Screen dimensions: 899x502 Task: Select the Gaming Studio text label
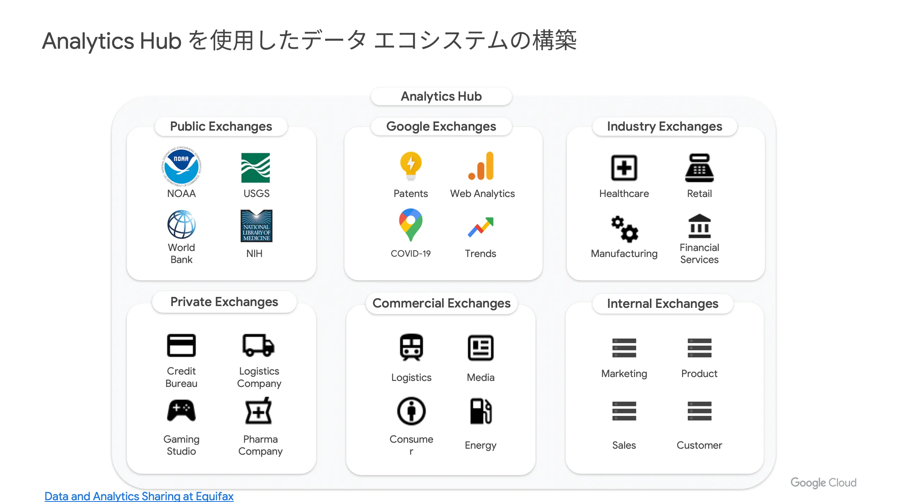[x=181, y=445]
